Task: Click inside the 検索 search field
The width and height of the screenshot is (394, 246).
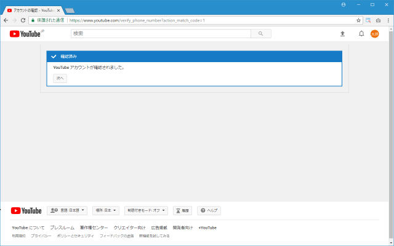Action: tap(160, 34)
